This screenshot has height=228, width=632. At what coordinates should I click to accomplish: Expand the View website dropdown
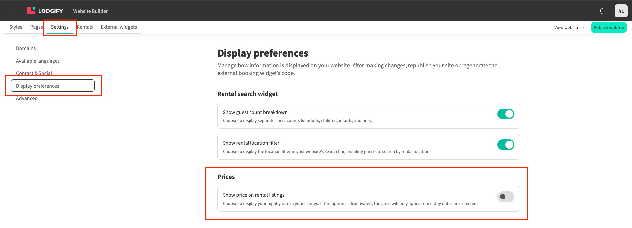click(x=569, y=27)
